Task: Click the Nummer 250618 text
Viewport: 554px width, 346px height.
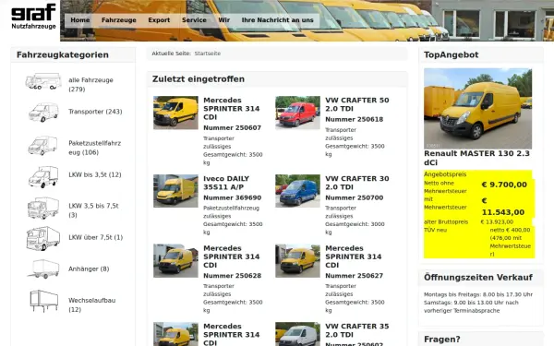Action: tap(354, 119)
